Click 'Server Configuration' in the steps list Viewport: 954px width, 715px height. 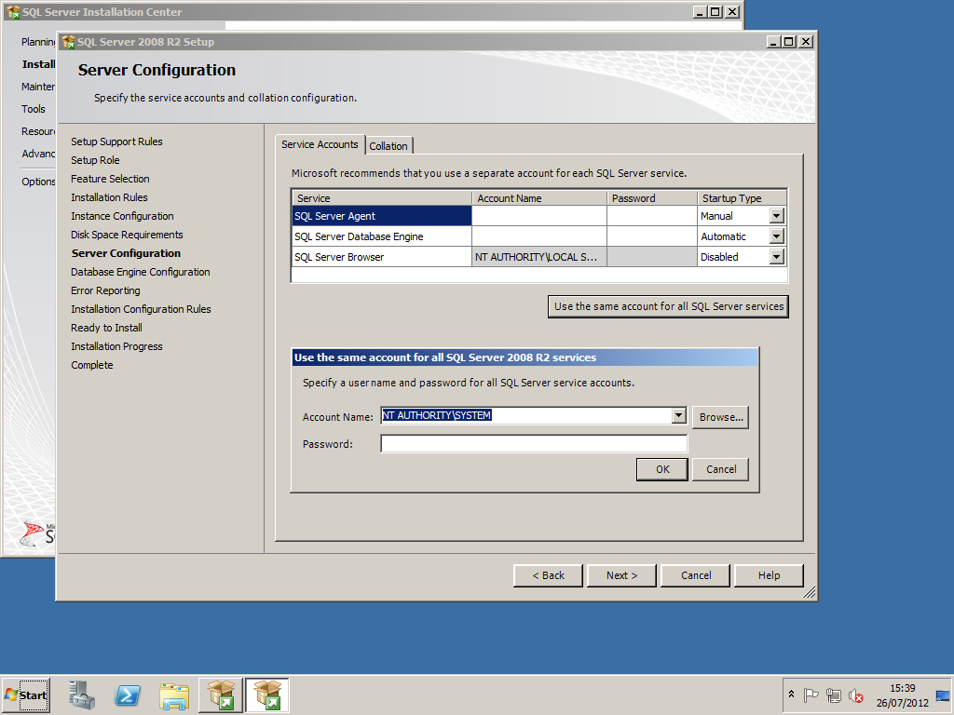(x=126, y=253)
